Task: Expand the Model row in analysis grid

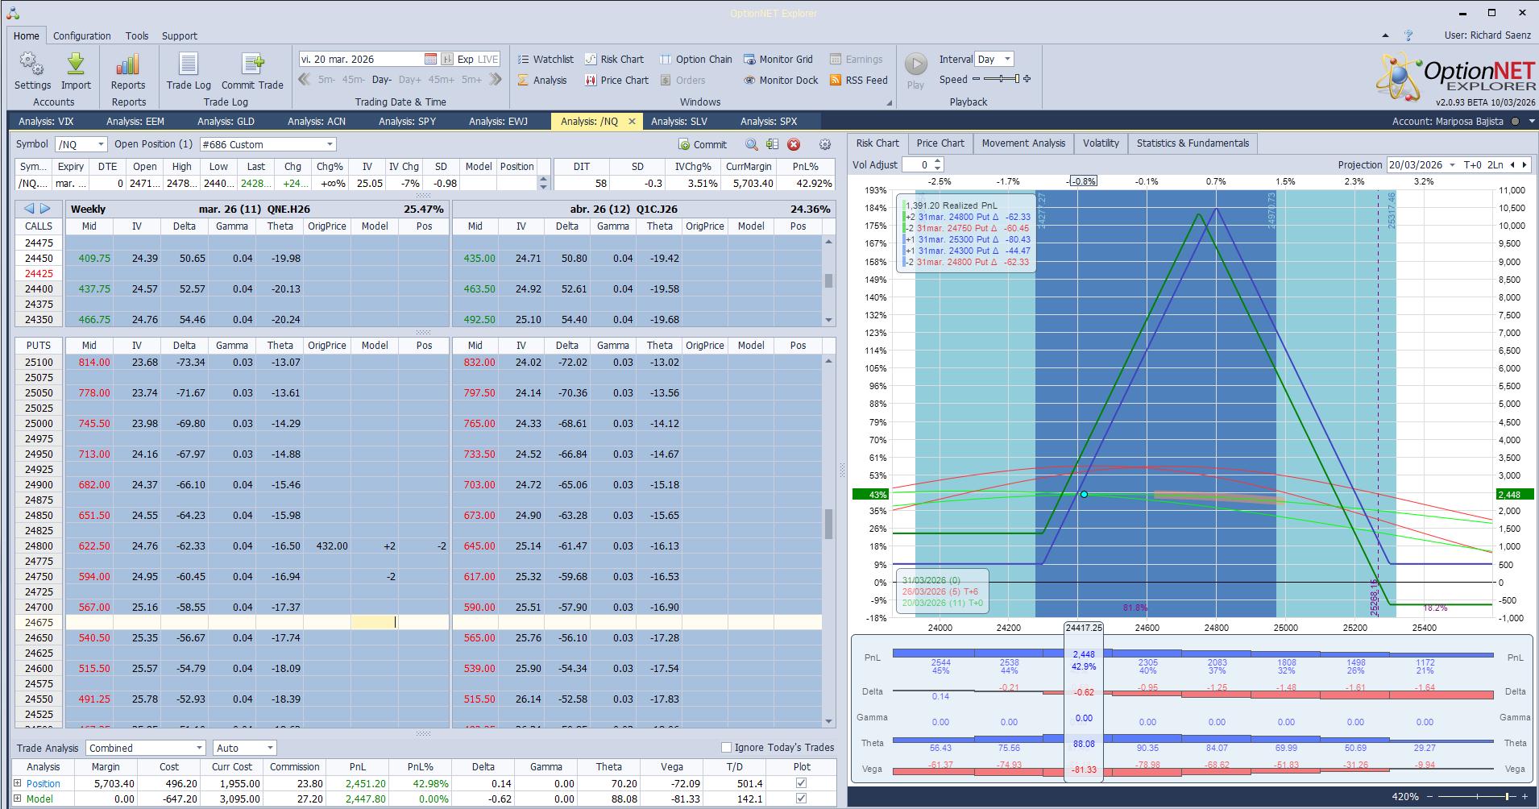Action: [18, 799]
